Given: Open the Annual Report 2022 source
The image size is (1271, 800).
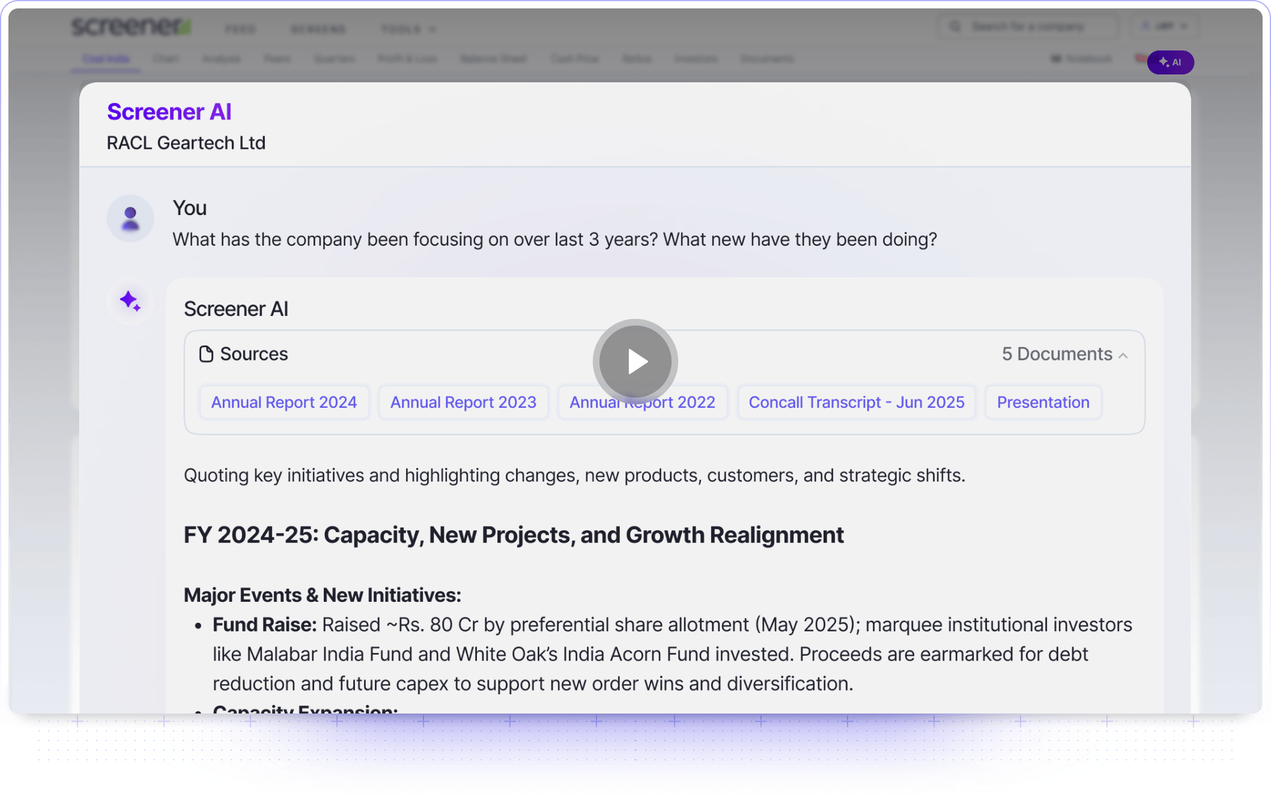Looking at the screenshot, I should tap(642, 402).
